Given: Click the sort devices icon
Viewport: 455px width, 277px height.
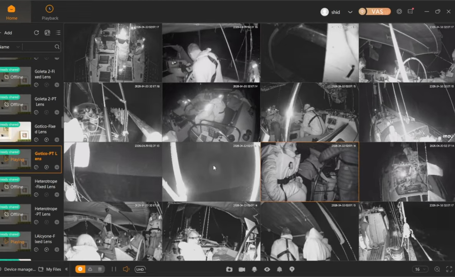Looking at the screenshot, I should tap(47, 33).
